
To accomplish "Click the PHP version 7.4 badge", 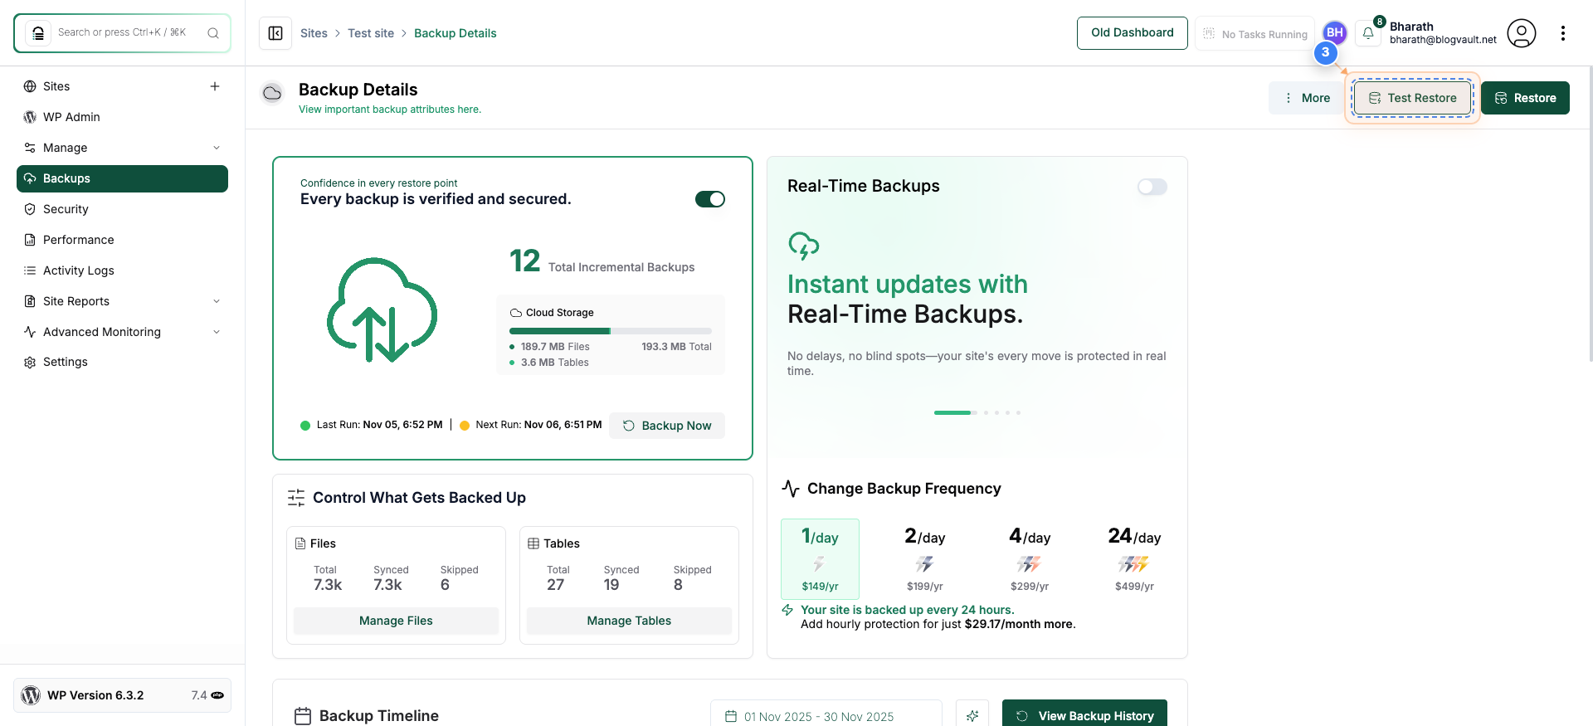I will (x=207, y=695).
